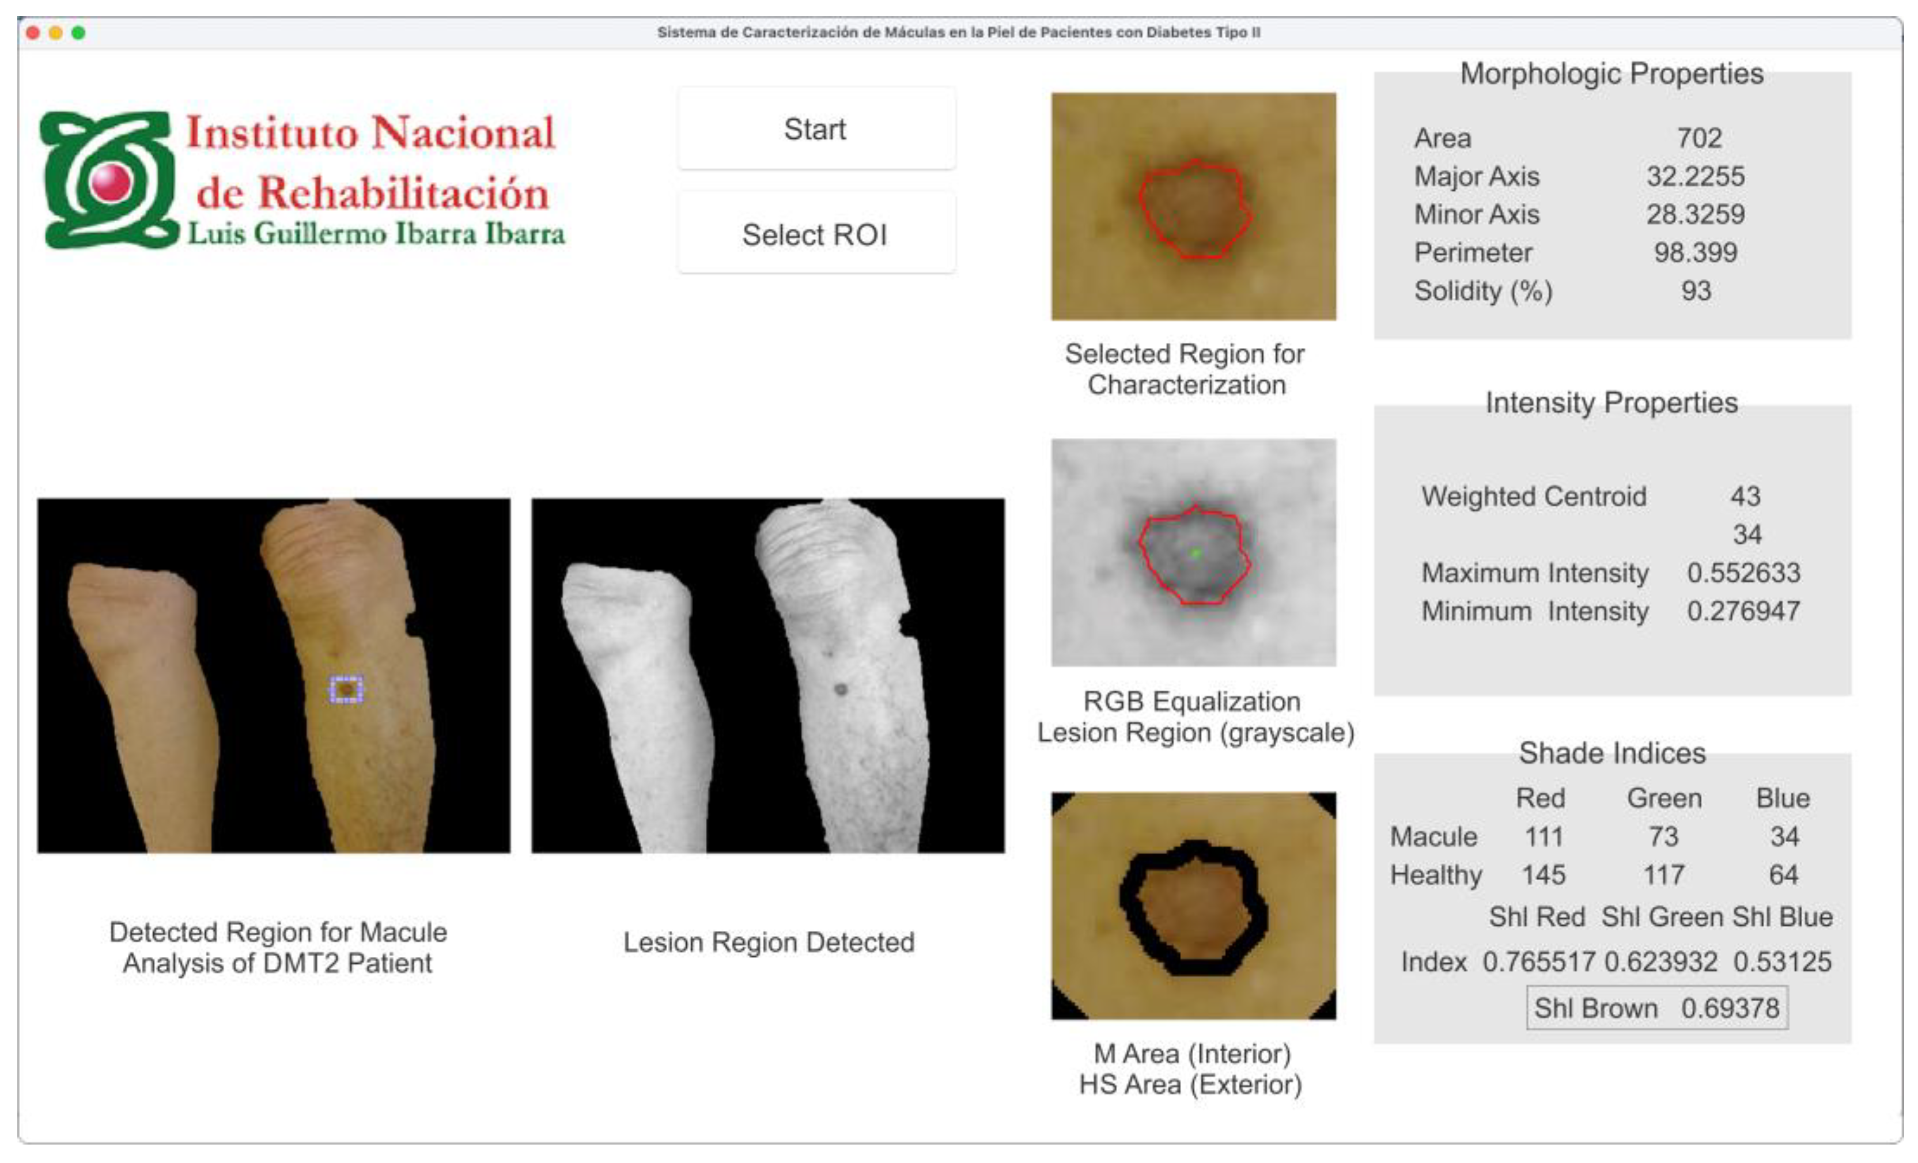
Task: Click the yellow window minimize button
Action: click(55, 33)
